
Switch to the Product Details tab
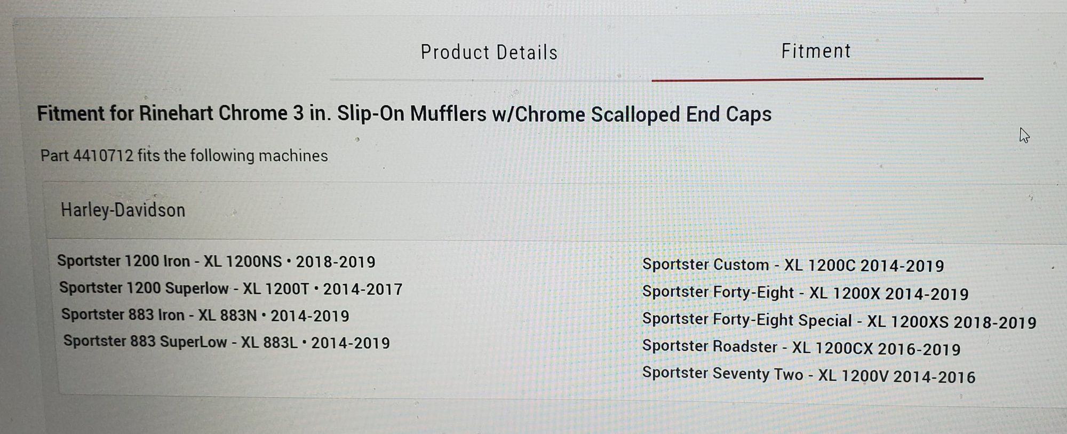tap(489, 52)
